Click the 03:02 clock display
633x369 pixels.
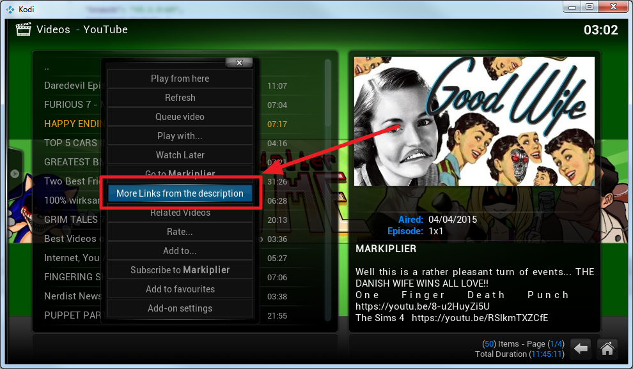coord(600,30)
